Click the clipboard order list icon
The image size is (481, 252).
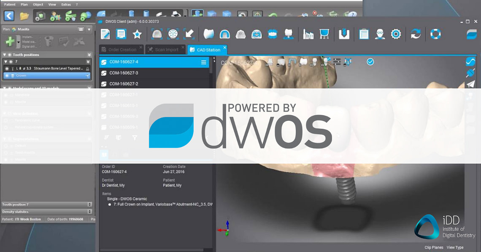(x=364, y=34)
